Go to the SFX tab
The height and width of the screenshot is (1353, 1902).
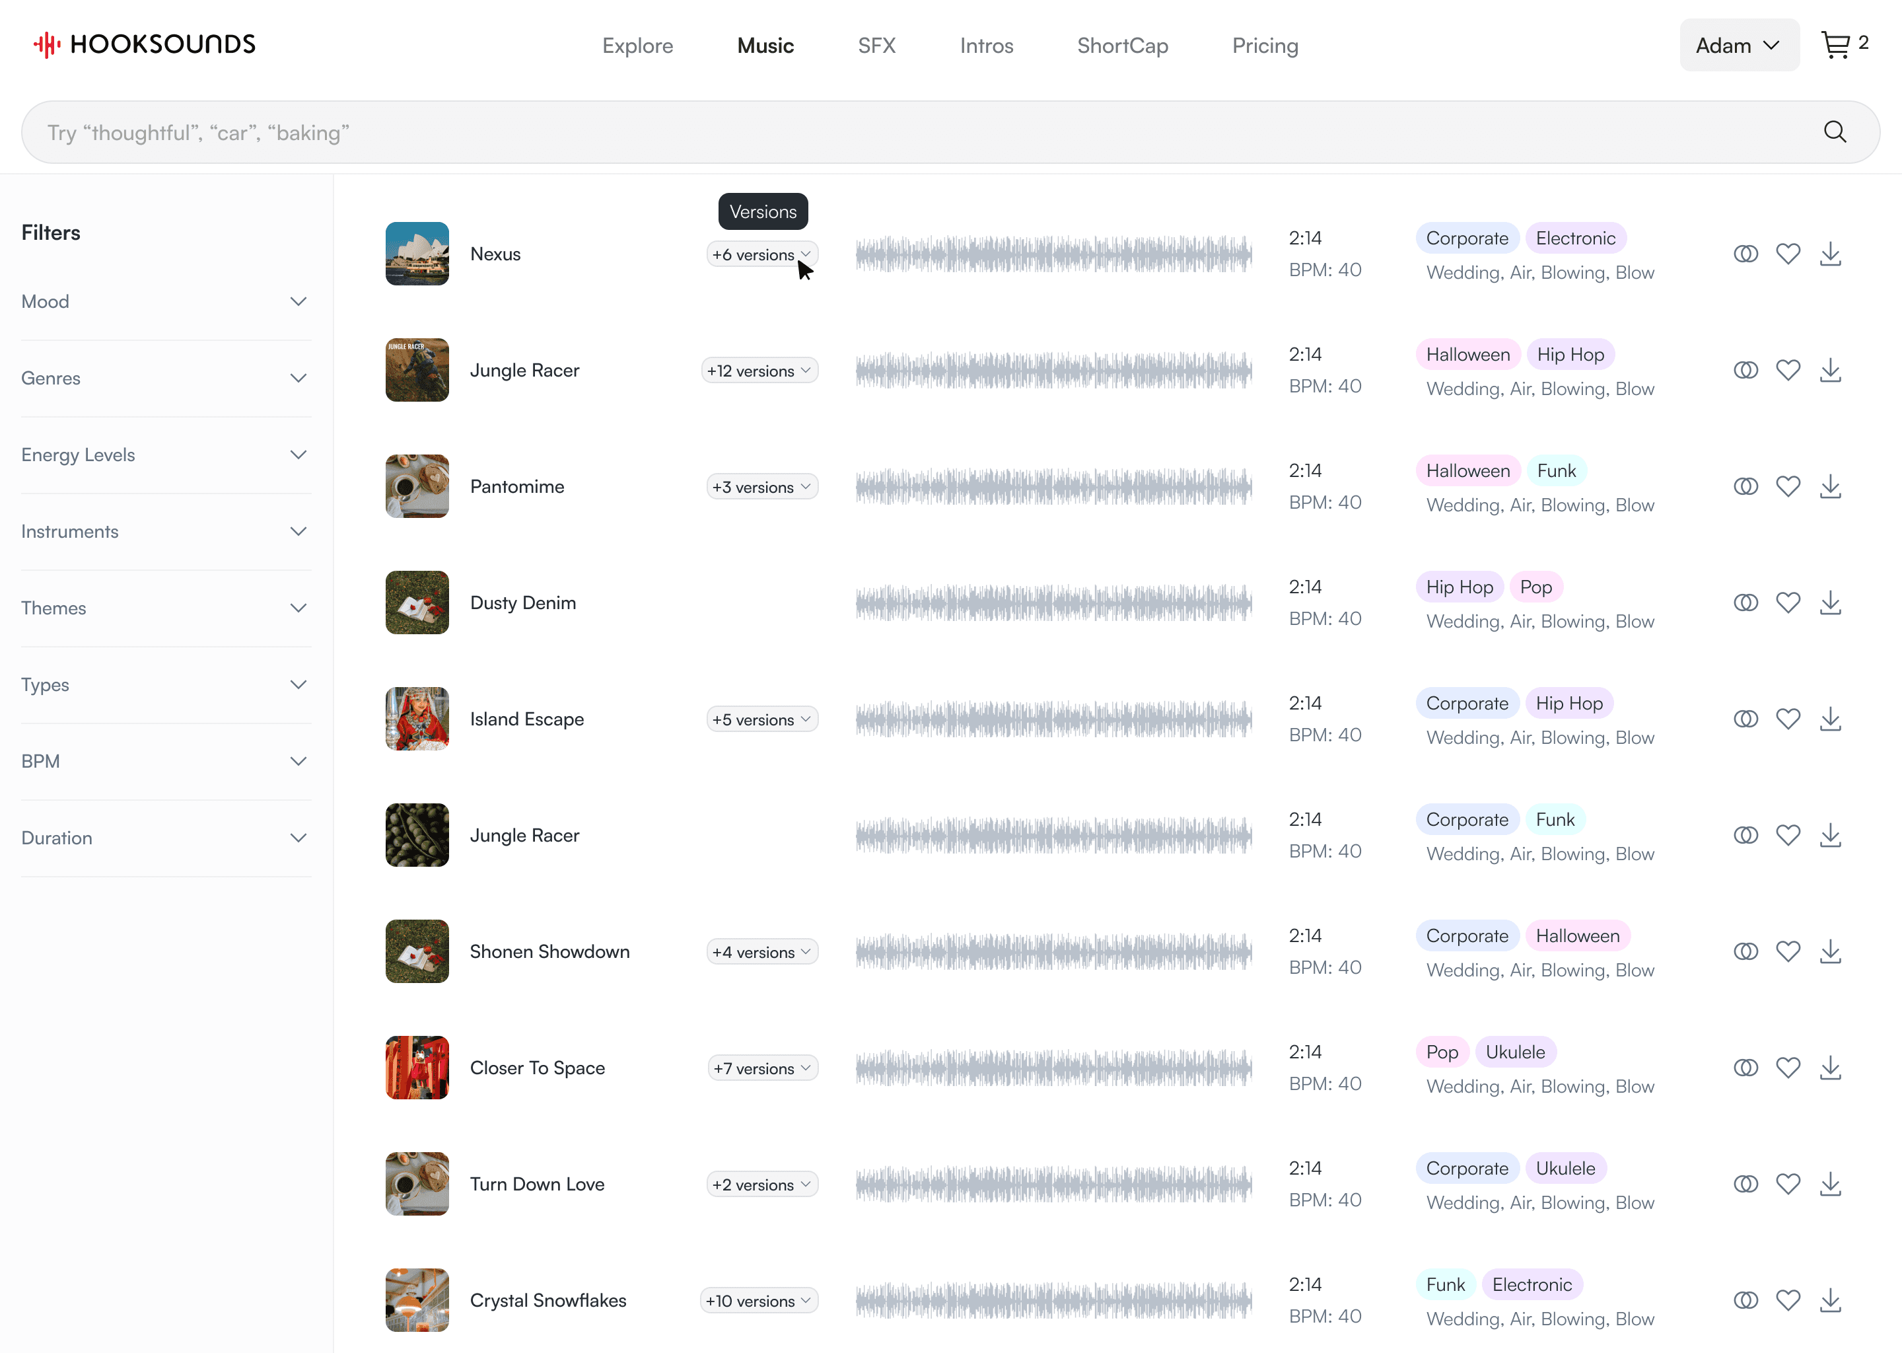tap(876, 46)
